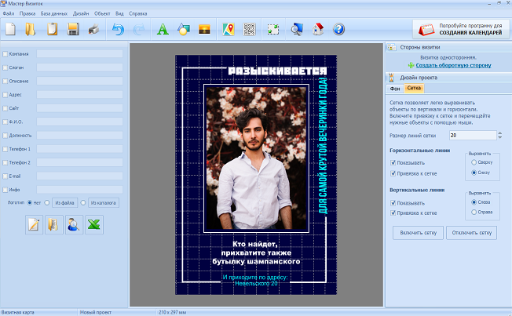Screen dimensions: 512x316
Task: Select logo option Нет radio
Action: [30, 203]
